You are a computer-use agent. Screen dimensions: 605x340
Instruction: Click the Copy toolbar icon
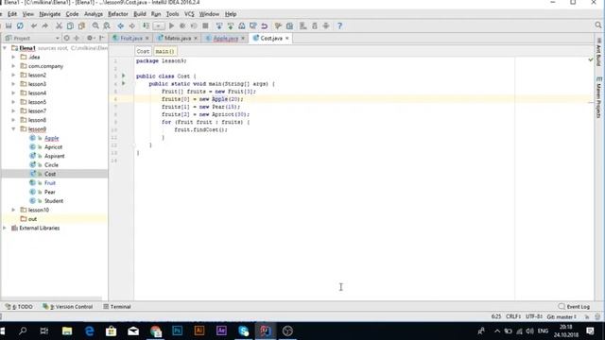coord(70,25)
